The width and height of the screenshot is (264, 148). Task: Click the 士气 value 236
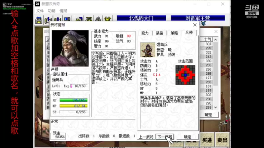click(208, 99)
